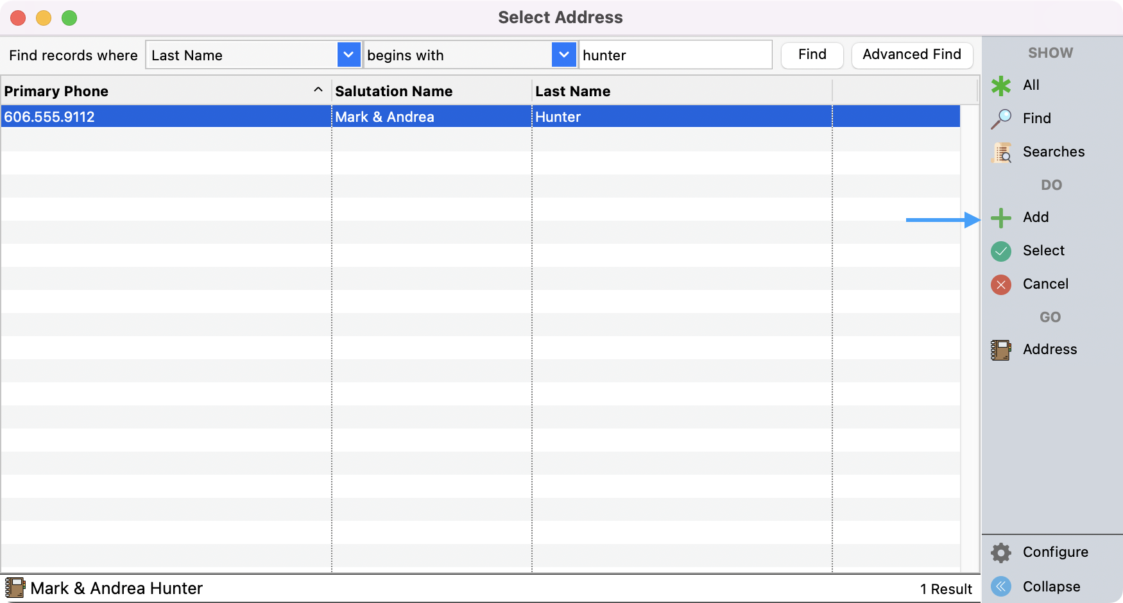Viewport: 1123px width, 603px height.
Task: Click the search text field containing 'hunter'
Action: 674,55
